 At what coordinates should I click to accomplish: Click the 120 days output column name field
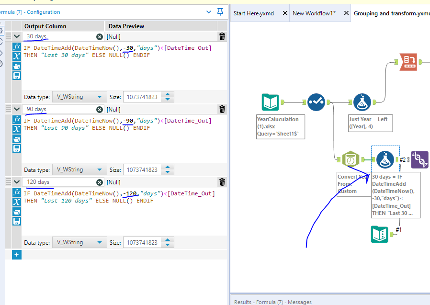[x=57, y=182]
